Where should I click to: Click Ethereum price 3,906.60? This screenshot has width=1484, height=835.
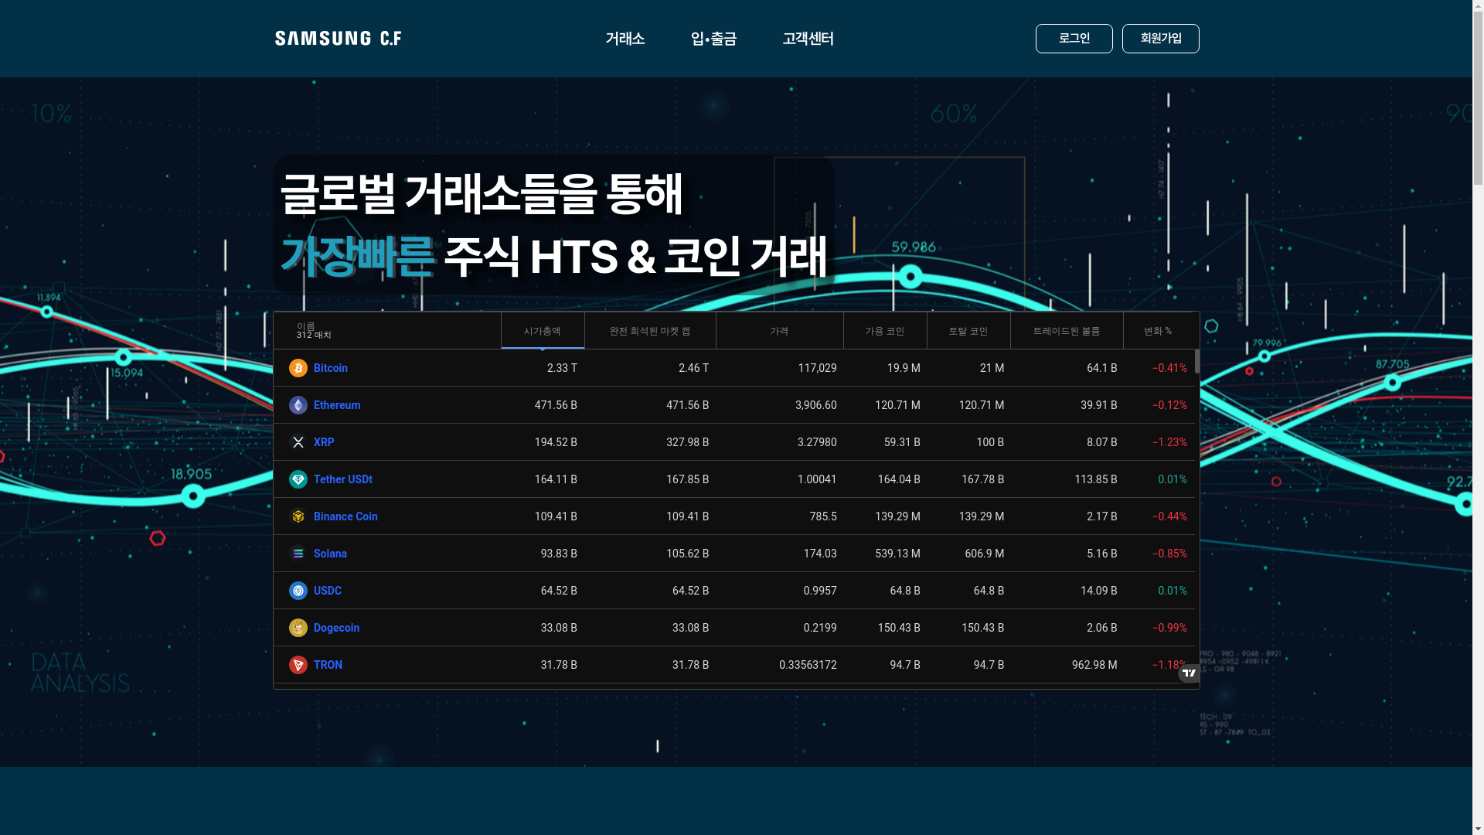point(815,405)
